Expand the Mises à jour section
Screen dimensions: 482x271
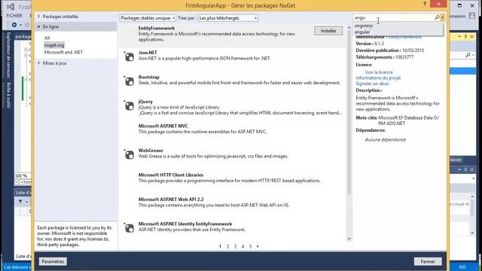click(39, 63)
